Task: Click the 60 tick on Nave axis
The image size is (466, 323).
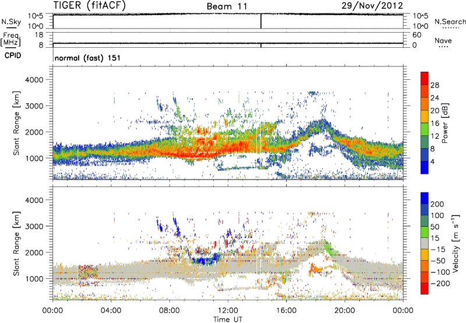Action: (416, 35)
